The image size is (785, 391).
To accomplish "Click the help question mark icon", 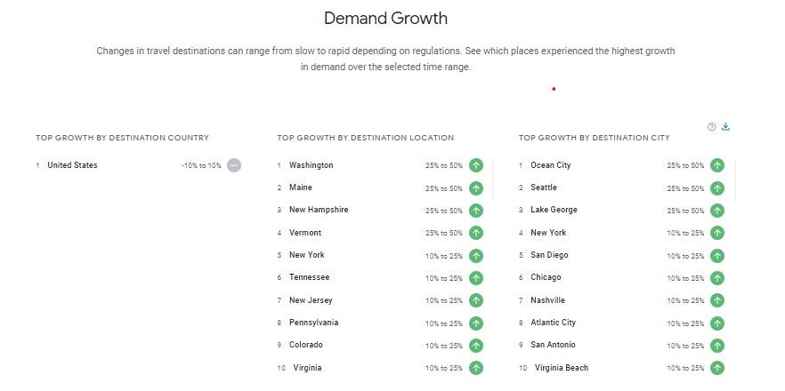I will tap(711, 127).
